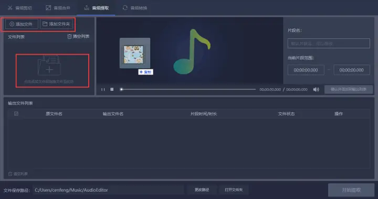Switch to the 音频剪切 tab
Image resolution: width=378 pixels, height=199 pixels.
20,8
